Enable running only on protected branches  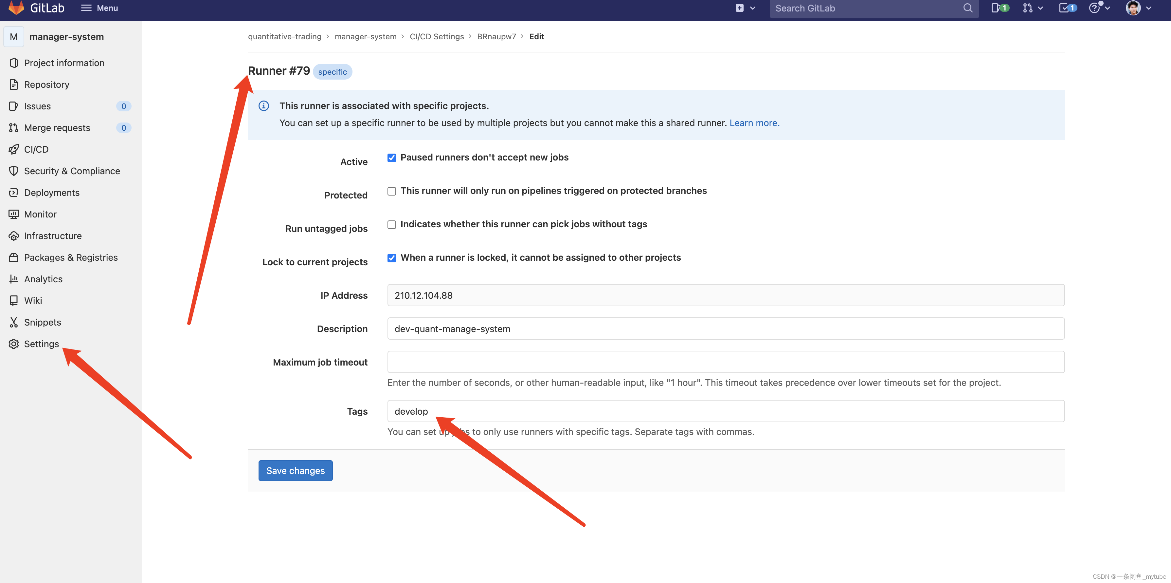[391, 191]
